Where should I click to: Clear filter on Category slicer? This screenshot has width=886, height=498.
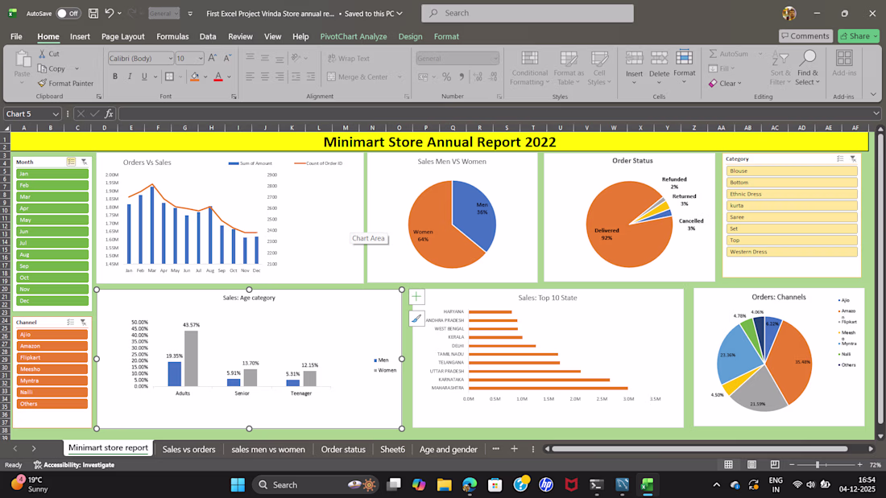tap(853, 158)
